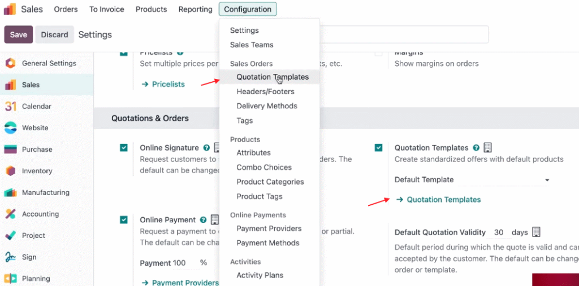Image resolution: width=579 pixels, height=286 pixels.
Task: Follow the Quotation Templates arrow link
Action: click(x=438, y=200)
